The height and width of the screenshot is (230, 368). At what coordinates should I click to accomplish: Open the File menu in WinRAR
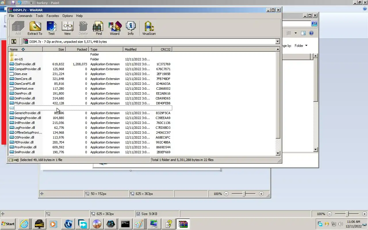coord(11,16)
